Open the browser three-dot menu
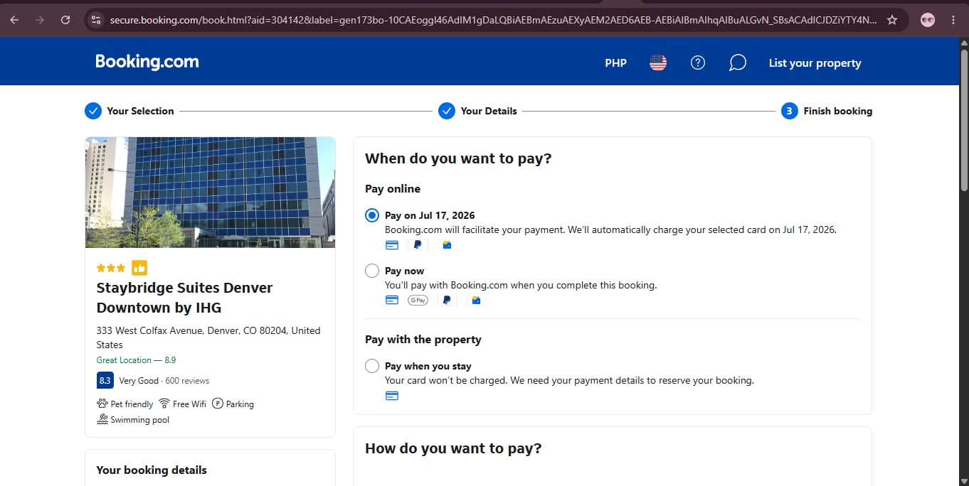This screenshot has height=486, width=969. click(x=953, y=20)
